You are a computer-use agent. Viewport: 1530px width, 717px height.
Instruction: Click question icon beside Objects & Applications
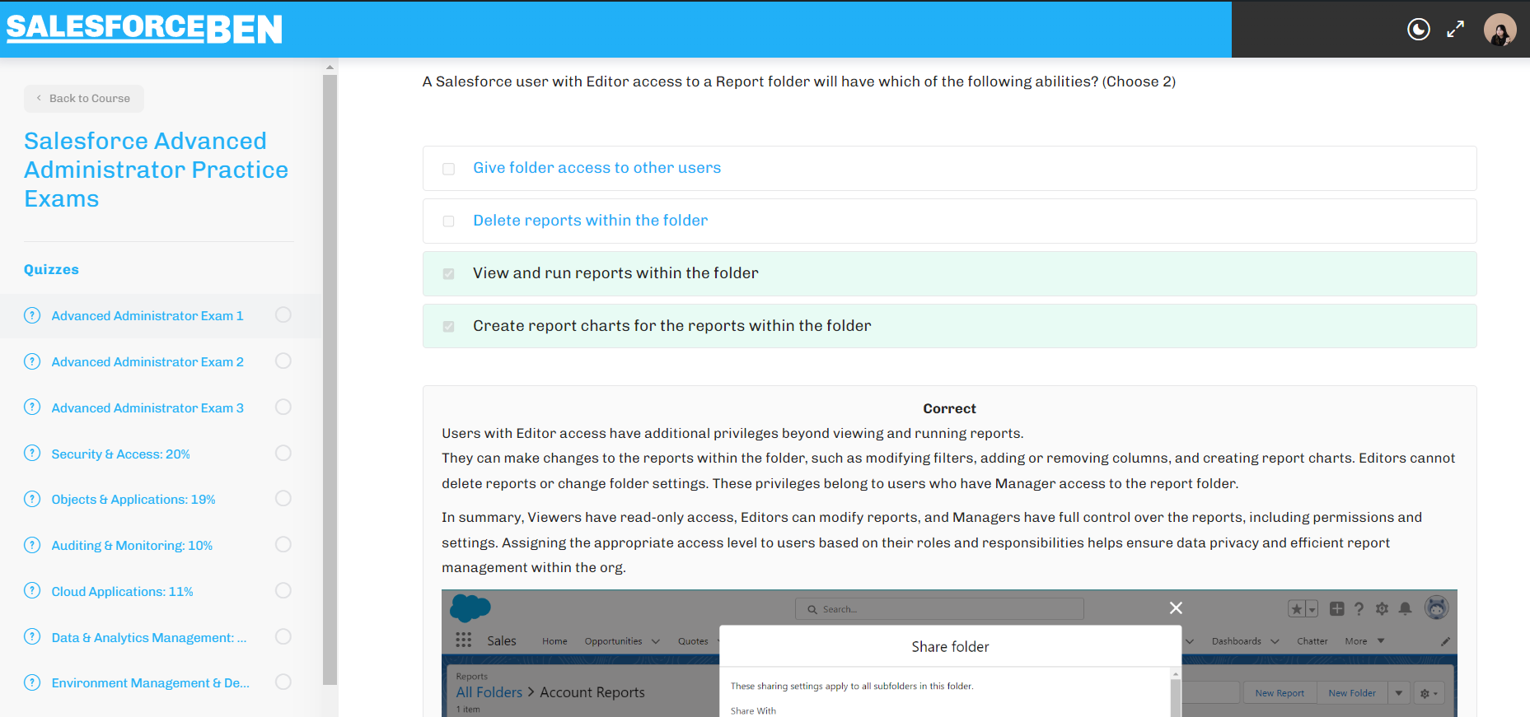(x=32, y=499)
